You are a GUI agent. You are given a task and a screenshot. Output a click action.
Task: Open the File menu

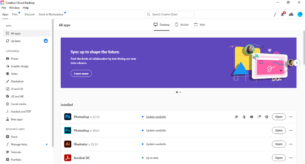[x=4, y=8]
